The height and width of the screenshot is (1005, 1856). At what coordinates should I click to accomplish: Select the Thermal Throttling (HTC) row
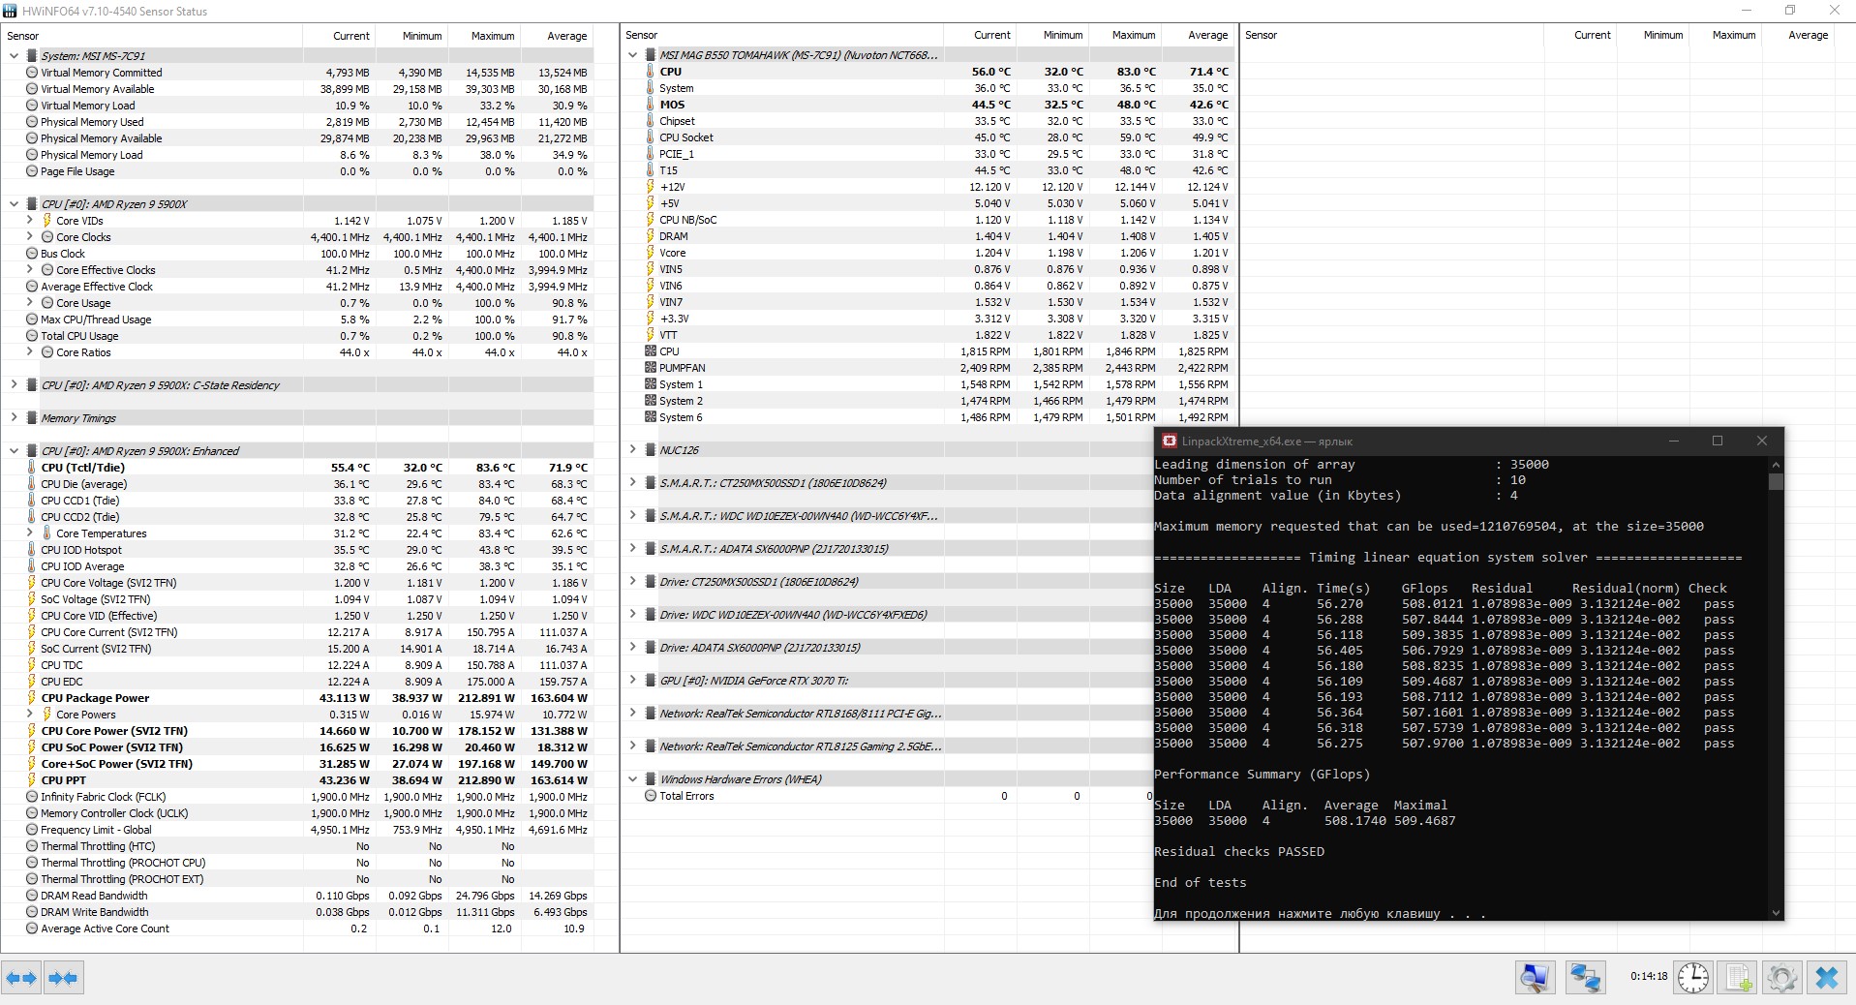click(x=298, y=846)
